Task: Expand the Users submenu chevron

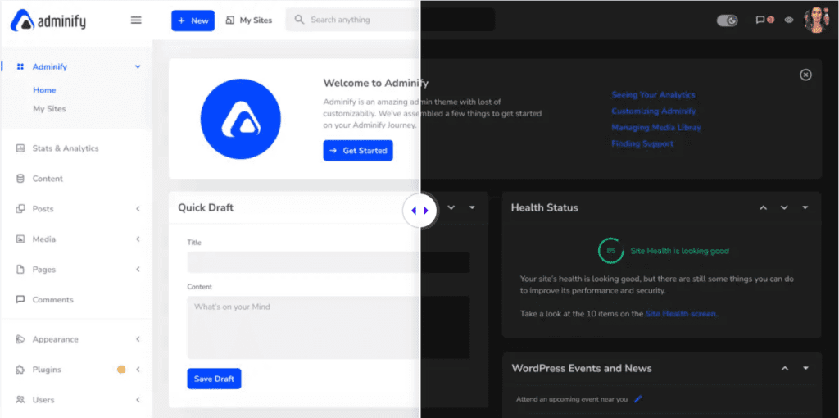Action: pyautogui.click(x=138, y=400)
